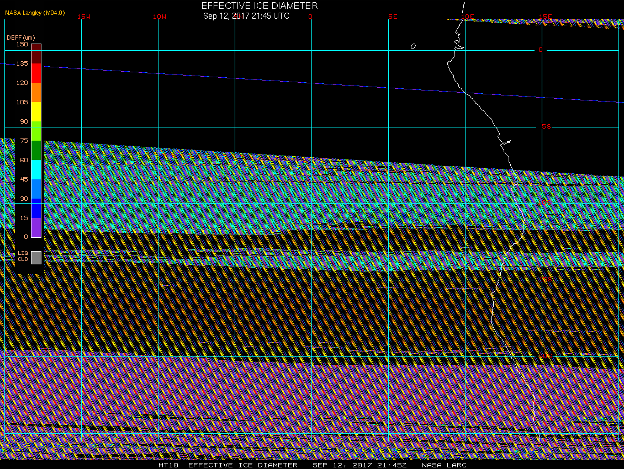Viewport: 624px width, 469px height.
Task: Click the '10W' longitude label
Action: click(x=160, y=17)
